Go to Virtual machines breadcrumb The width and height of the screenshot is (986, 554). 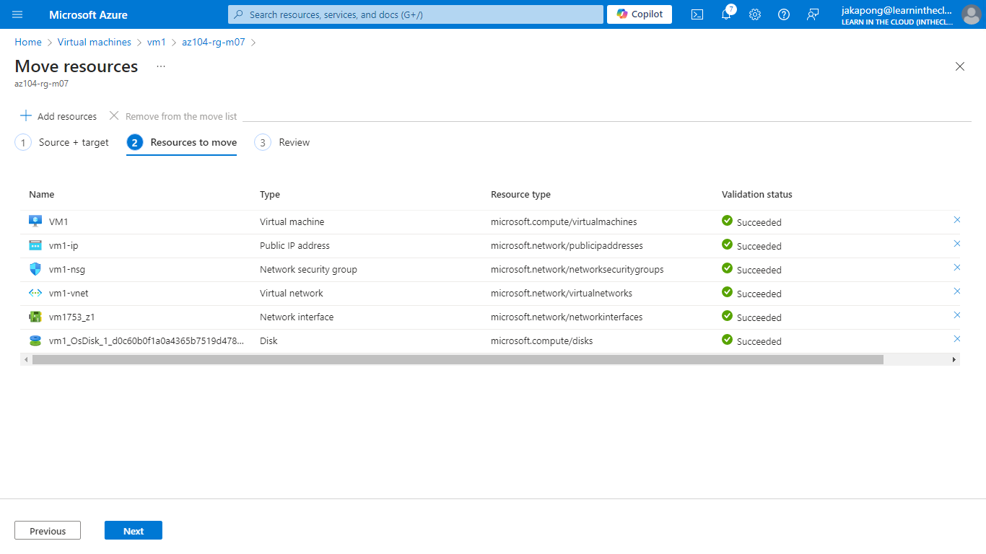95,42
